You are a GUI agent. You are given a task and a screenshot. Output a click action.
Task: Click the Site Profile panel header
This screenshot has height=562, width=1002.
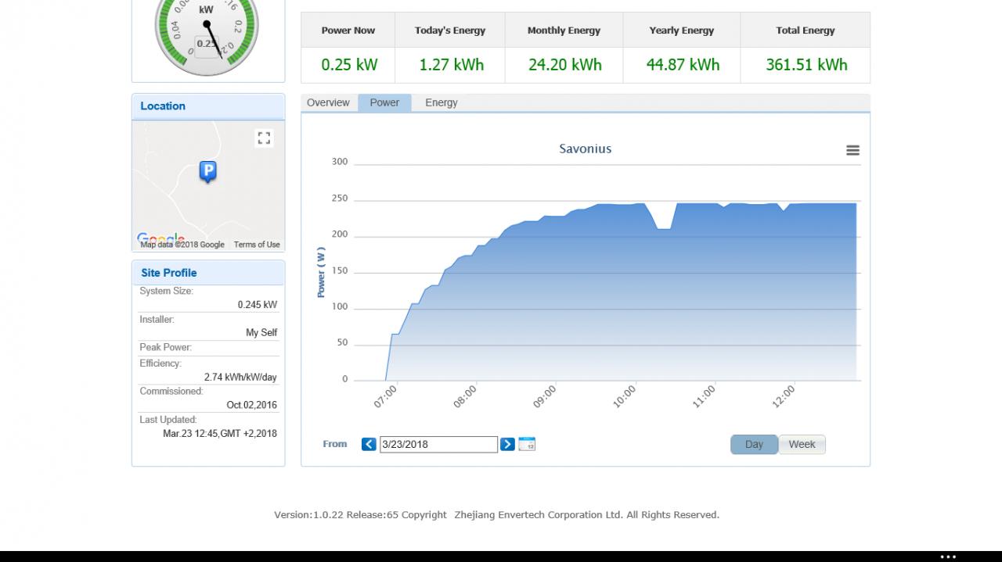tap(208, 273)
